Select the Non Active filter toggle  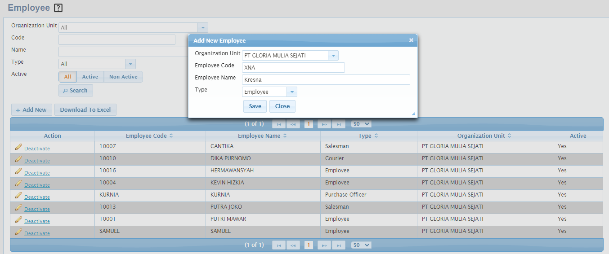tap(123, 77)
